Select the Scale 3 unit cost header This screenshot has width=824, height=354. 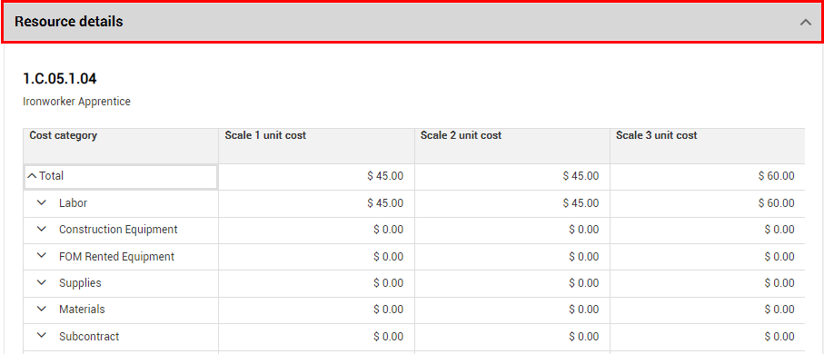(708, 145)
